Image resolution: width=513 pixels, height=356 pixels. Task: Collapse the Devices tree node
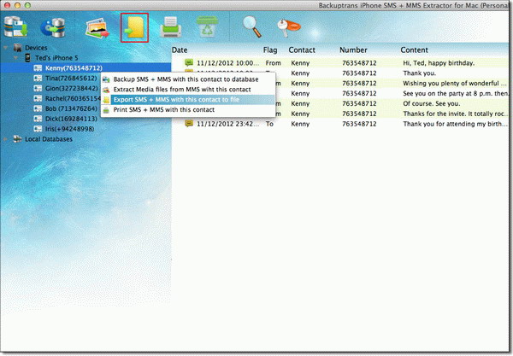(6, 48)
